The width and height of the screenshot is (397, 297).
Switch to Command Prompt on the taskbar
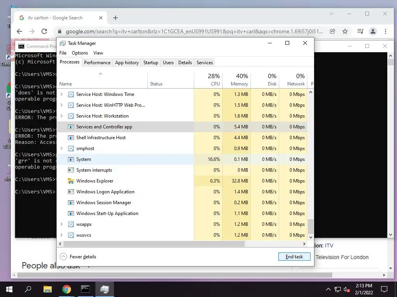point(85,289)
